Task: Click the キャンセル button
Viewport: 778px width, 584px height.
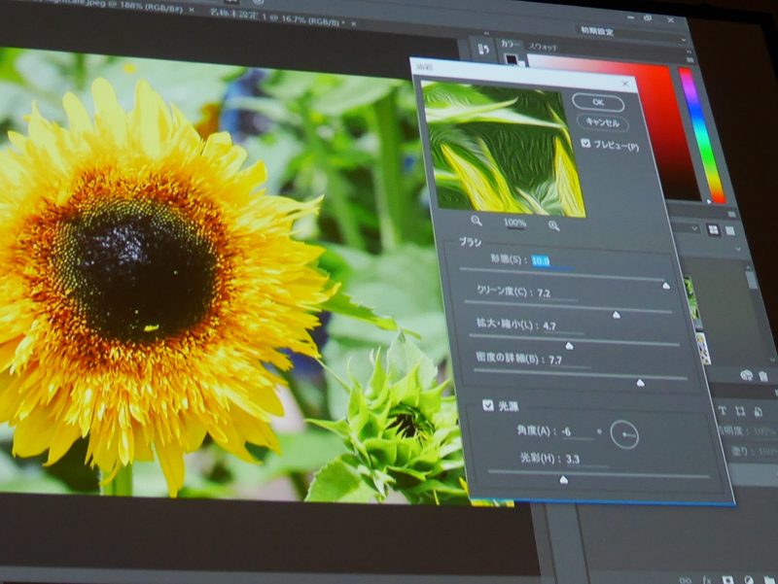Action: 602,122
